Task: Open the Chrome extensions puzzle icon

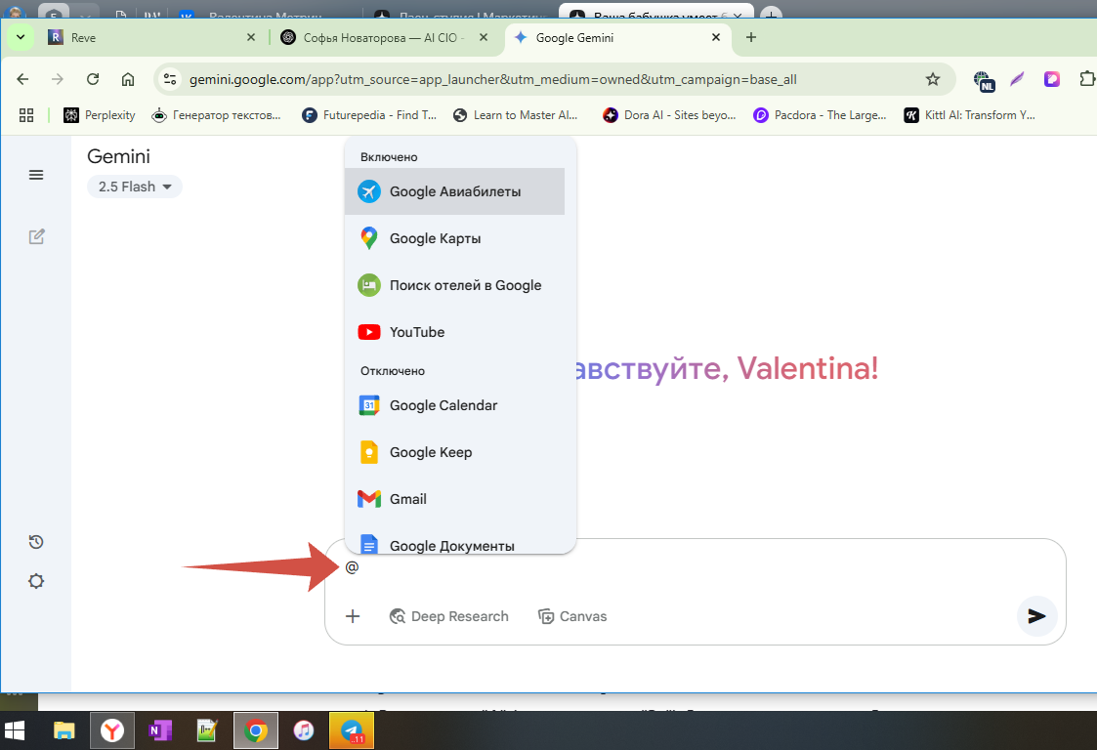Action: 1087,79
